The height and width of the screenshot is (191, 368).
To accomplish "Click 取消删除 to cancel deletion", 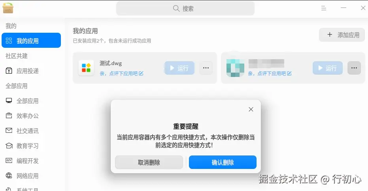I will click(x=149, y=162).
